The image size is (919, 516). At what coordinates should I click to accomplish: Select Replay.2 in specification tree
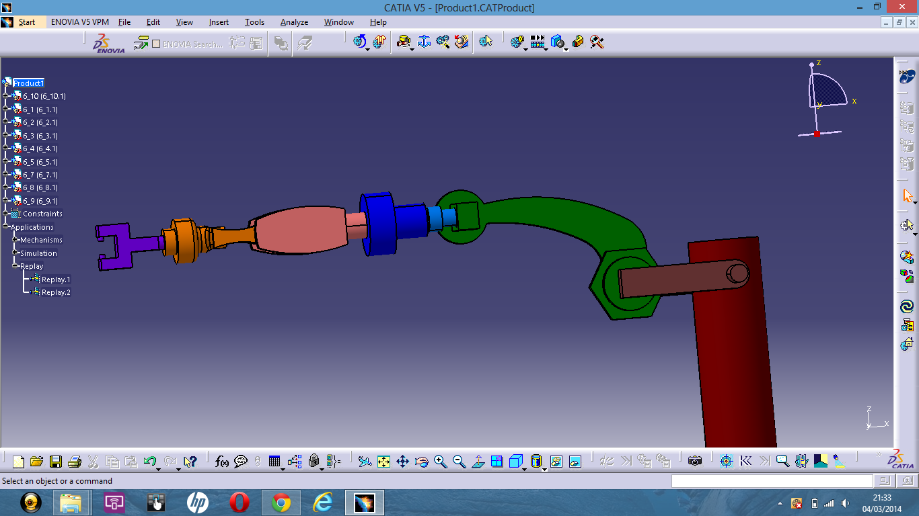pyautogui.click(x=56, y=292)
